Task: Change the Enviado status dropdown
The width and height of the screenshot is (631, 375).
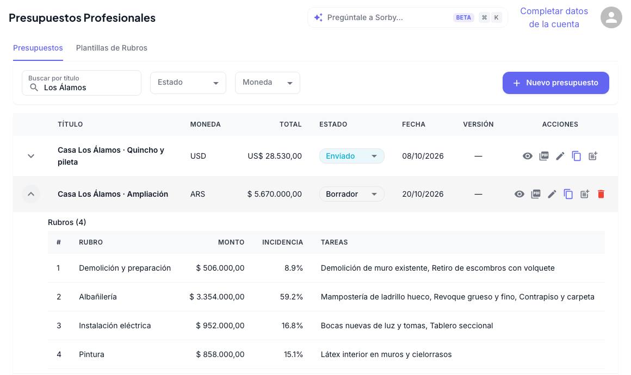Action: pyautogui.click(x=352, y=156)
